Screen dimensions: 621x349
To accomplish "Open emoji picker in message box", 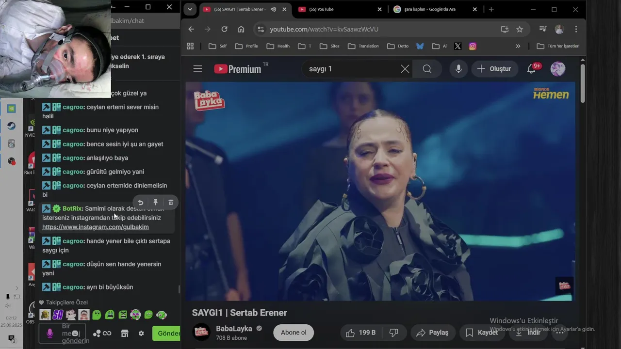I will click(x=75, y=333).
